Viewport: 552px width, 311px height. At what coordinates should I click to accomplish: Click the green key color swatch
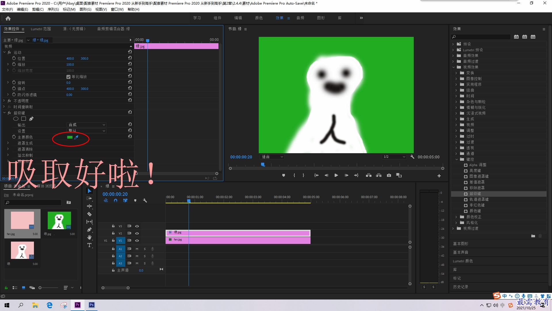(70, 137)
